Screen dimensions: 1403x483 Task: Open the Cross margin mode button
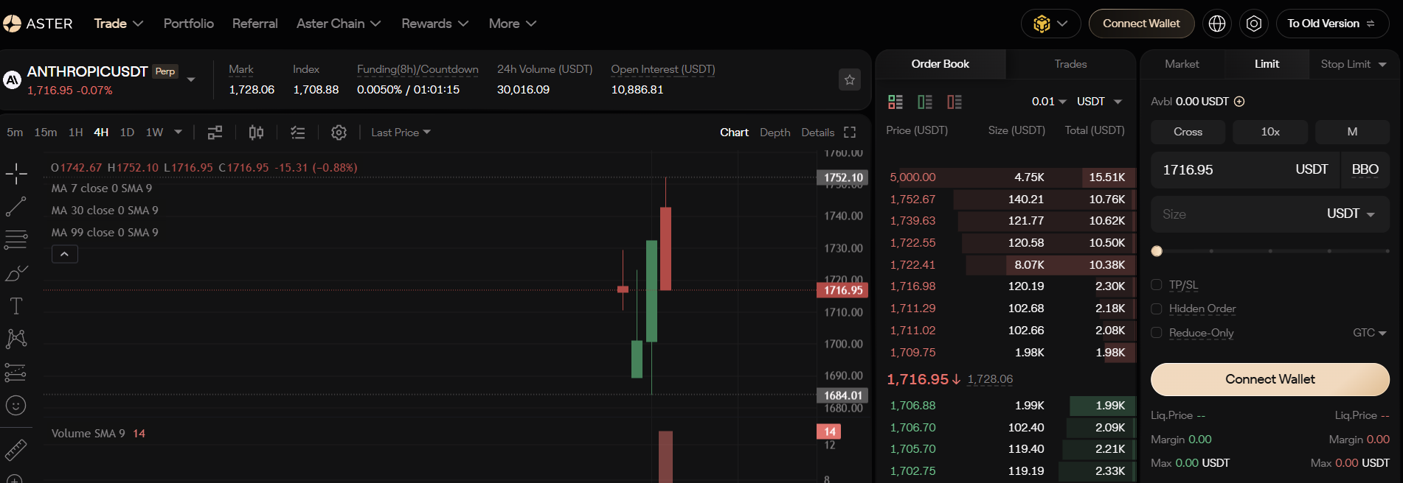pyautogui.click(x=1188, y=132)
